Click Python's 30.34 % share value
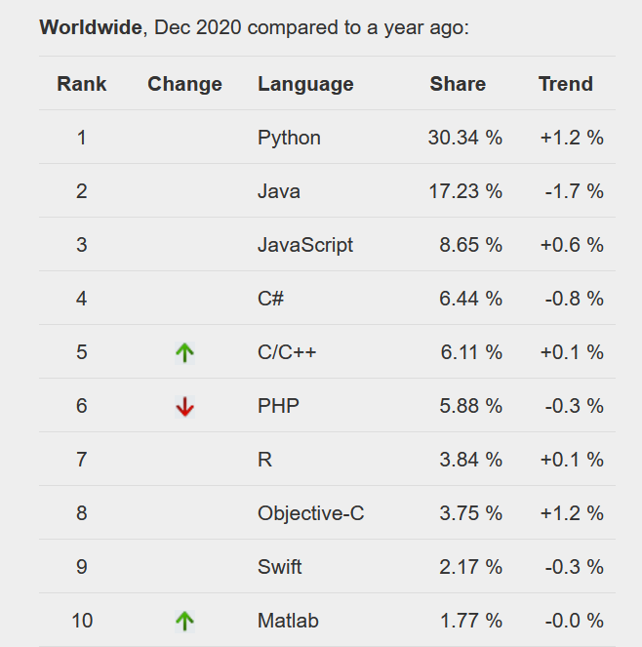This screenshot has width=642, height=647. click(x=464, y=138)
